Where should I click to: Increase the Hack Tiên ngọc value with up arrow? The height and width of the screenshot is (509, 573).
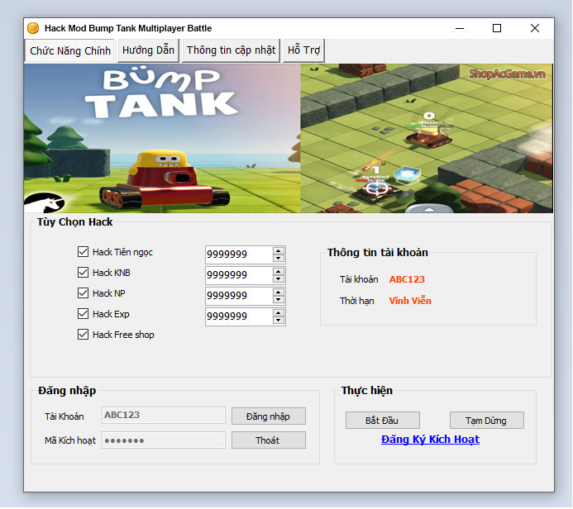click(x=279, y=250)
